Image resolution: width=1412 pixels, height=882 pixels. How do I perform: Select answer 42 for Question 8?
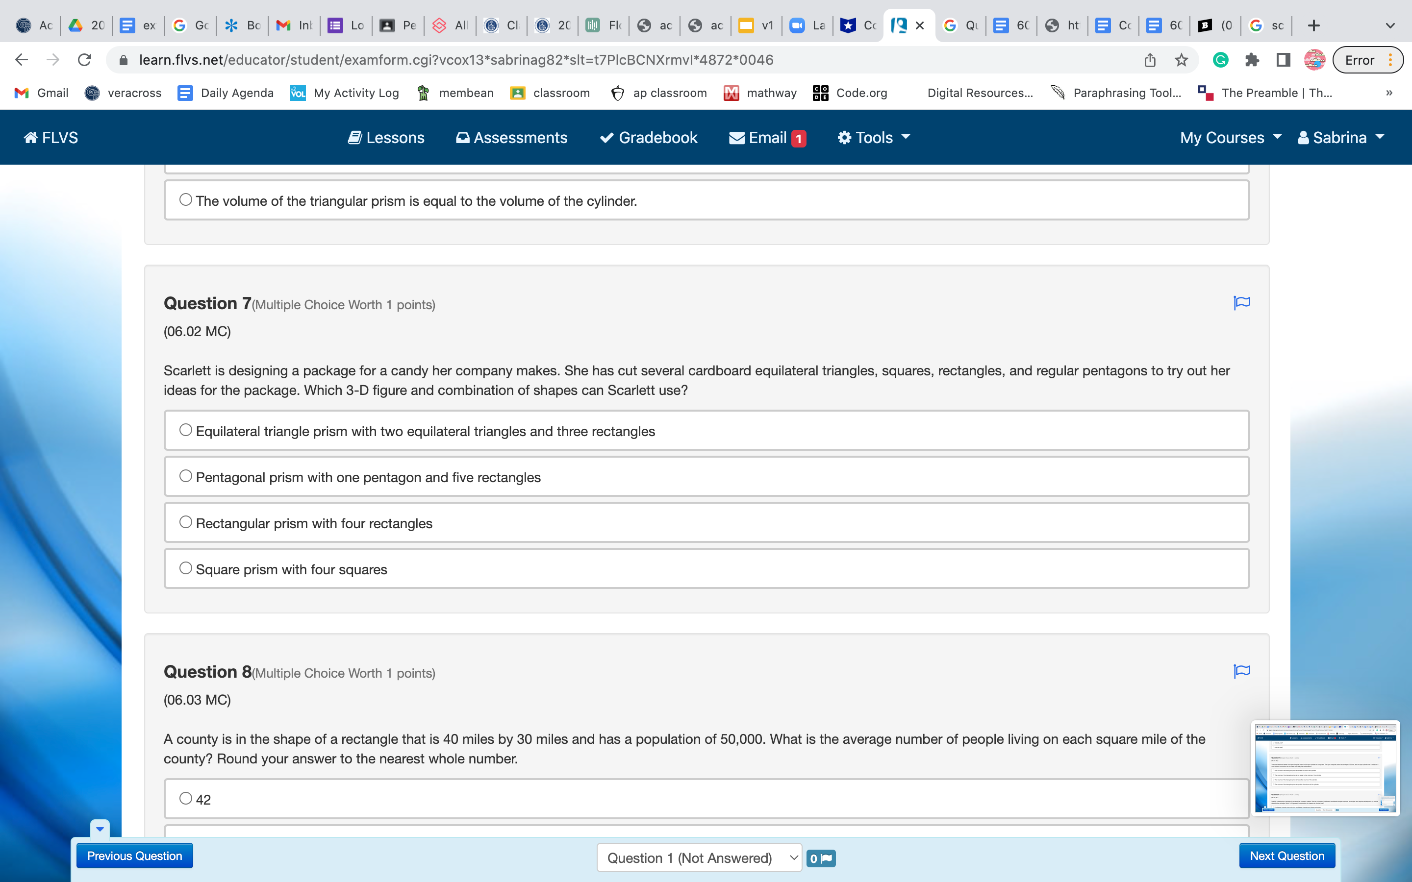tap(185, 799)
